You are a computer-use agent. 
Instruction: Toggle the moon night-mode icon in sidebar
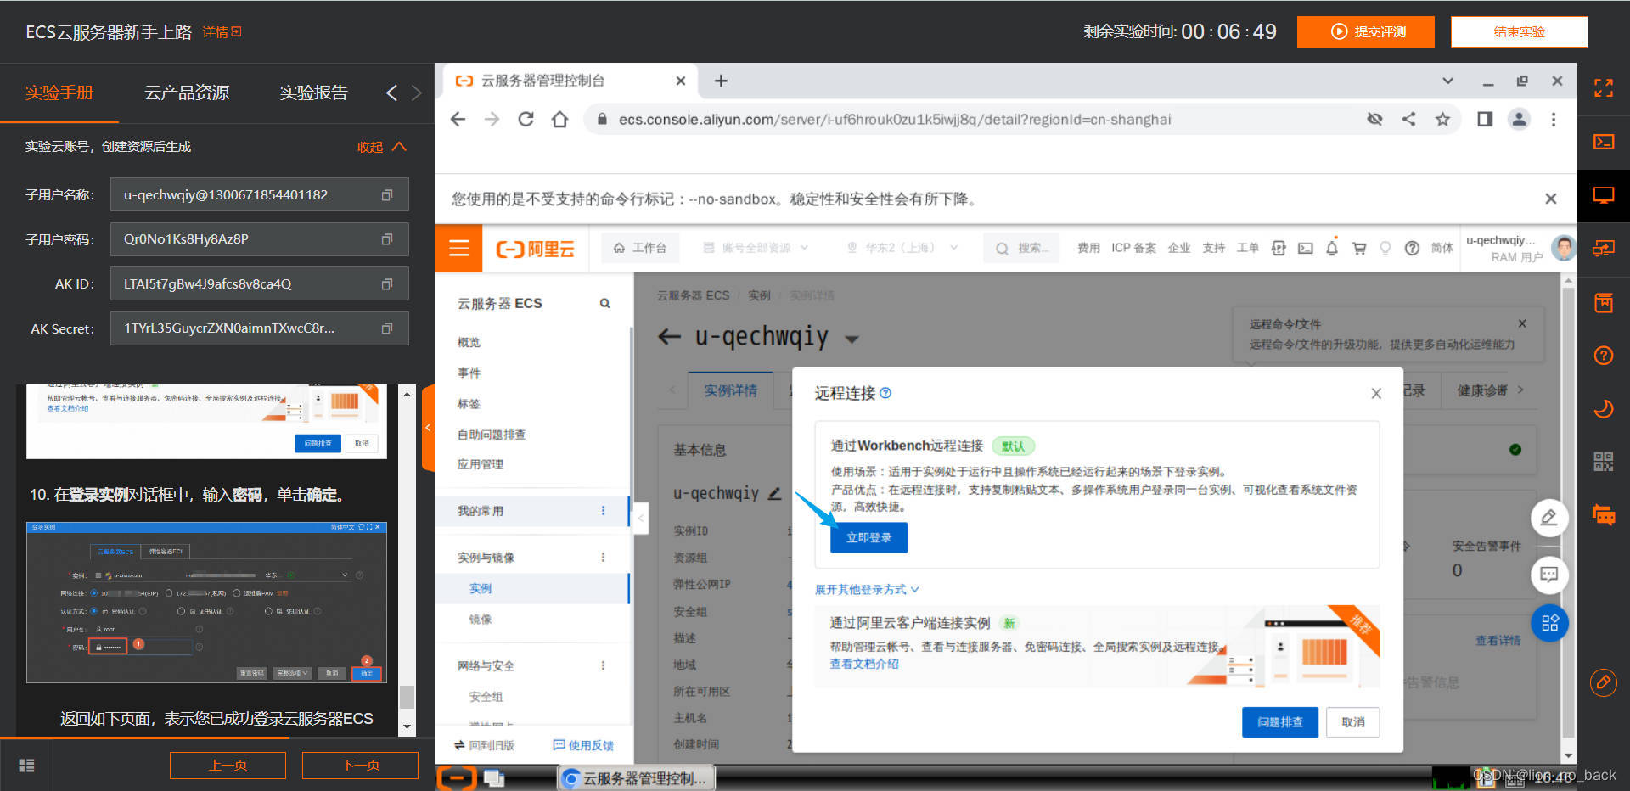[1603, 409]
